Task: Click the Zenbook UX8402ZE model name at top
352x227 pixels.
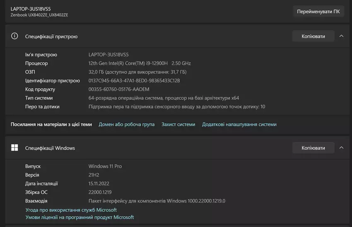Action: (x=39, y=15)
